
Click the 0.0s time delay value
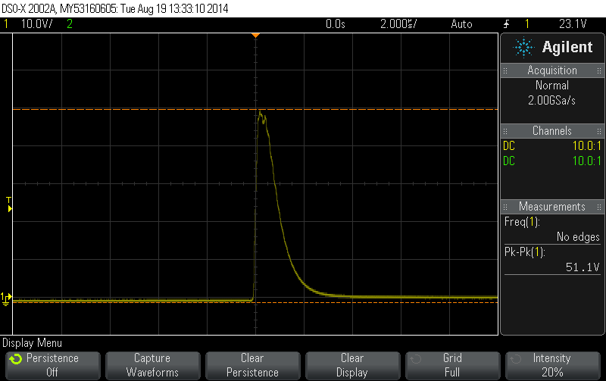[x=335, y=24]
